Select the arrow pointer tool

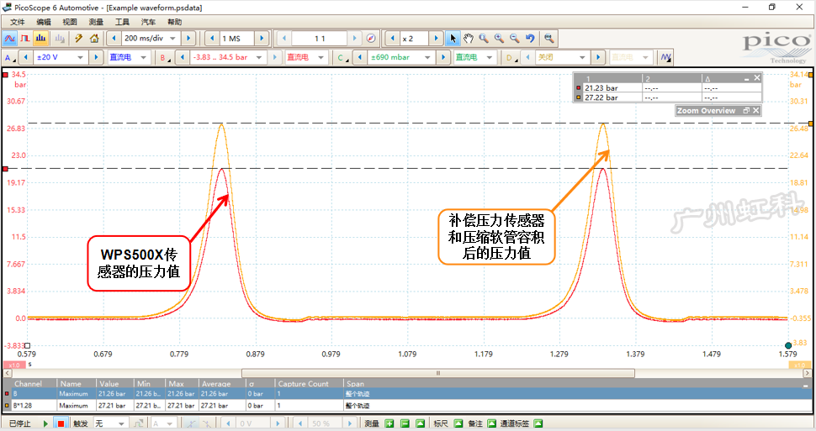point(453,39)
